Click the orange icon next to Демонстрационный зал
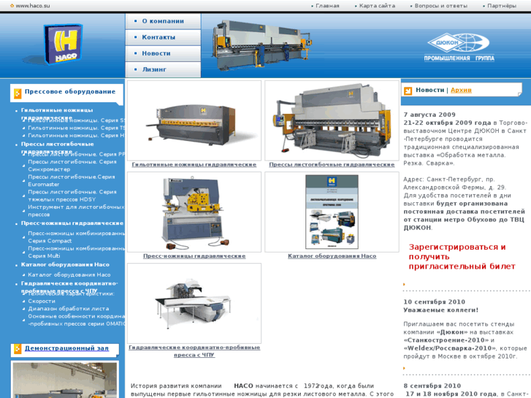This screenshot has width=531, height=398. coord(18,349)
